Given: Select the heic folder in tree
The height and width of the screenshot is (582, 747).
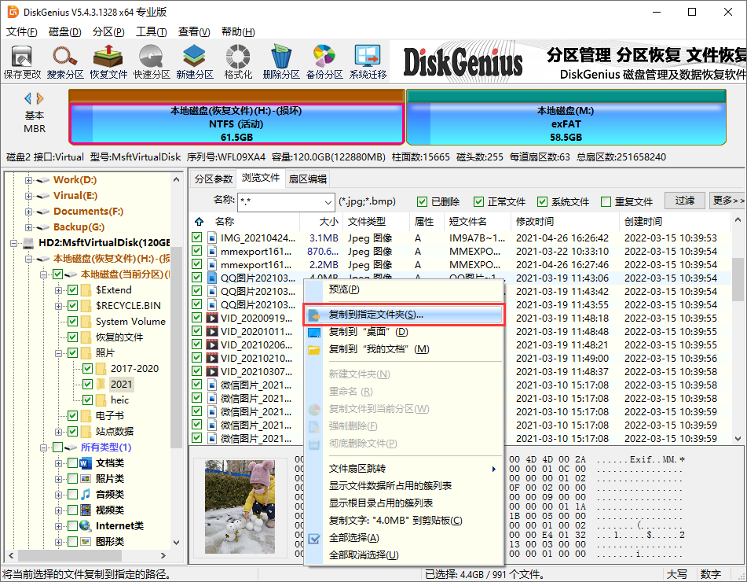Looking at the screenshot, I should pos(119,400).
